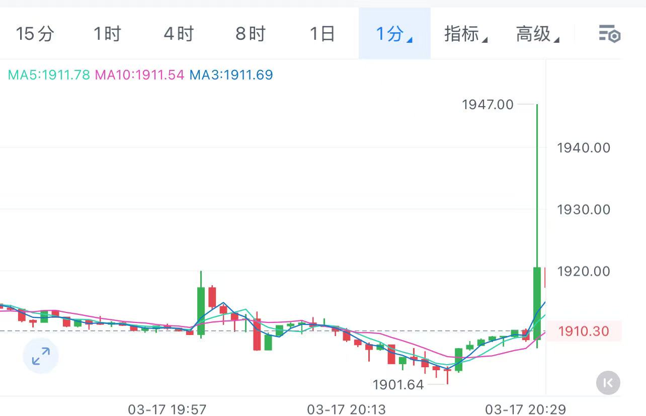Click the 1930.00 price axis label

tap(584, 209)
